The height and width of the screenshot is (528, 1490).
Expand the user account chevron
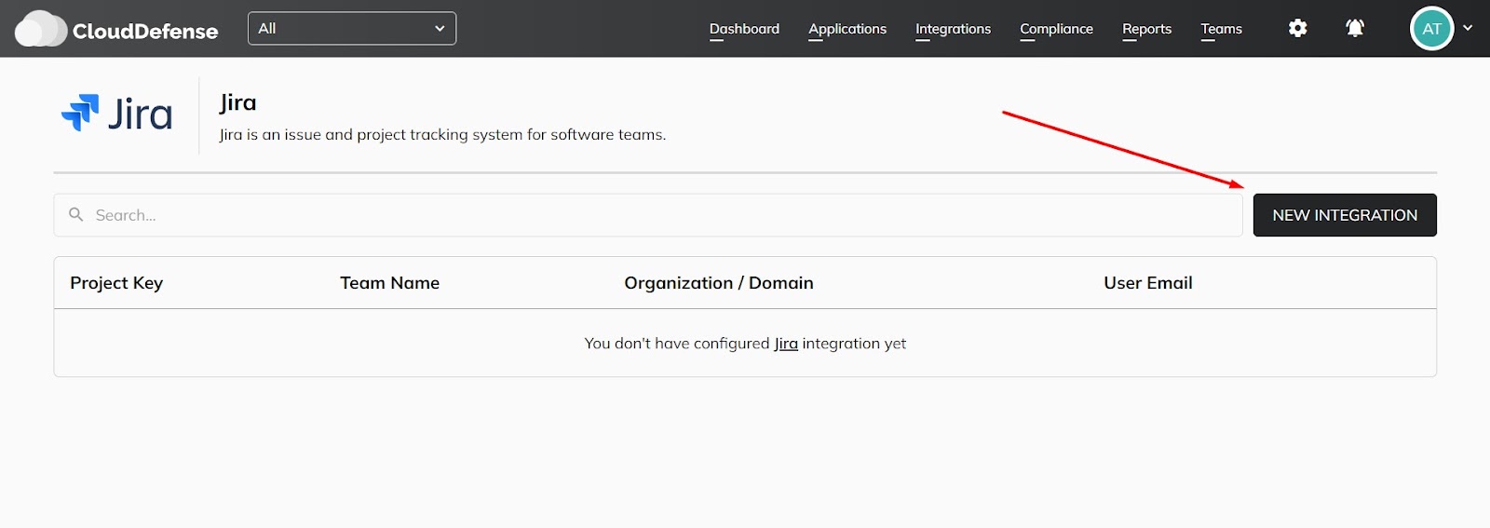coord(1468,28)
